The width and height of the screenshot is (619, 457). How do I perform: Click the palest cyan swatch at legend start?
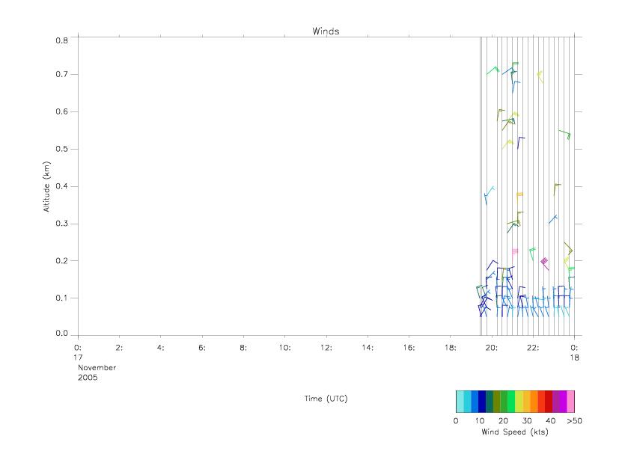pyautogui.click(x=460, y=402)
